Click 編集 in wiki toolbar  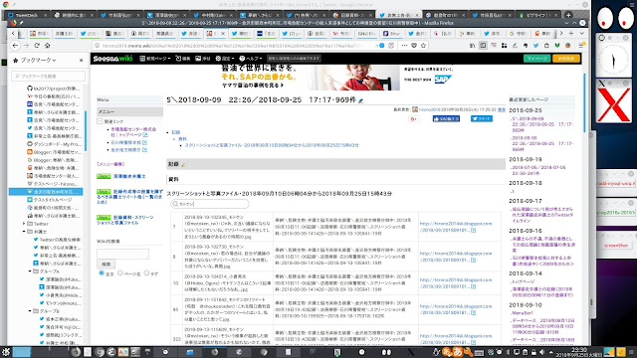(x=183, y=59)
